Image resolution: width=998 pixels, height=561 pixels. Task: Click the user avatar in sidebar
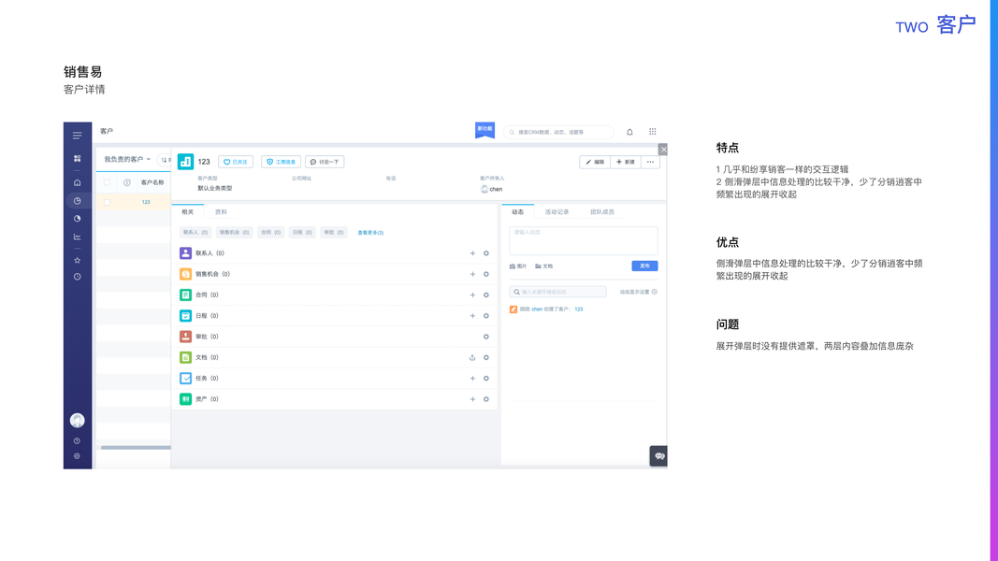[x=77, y=421]
